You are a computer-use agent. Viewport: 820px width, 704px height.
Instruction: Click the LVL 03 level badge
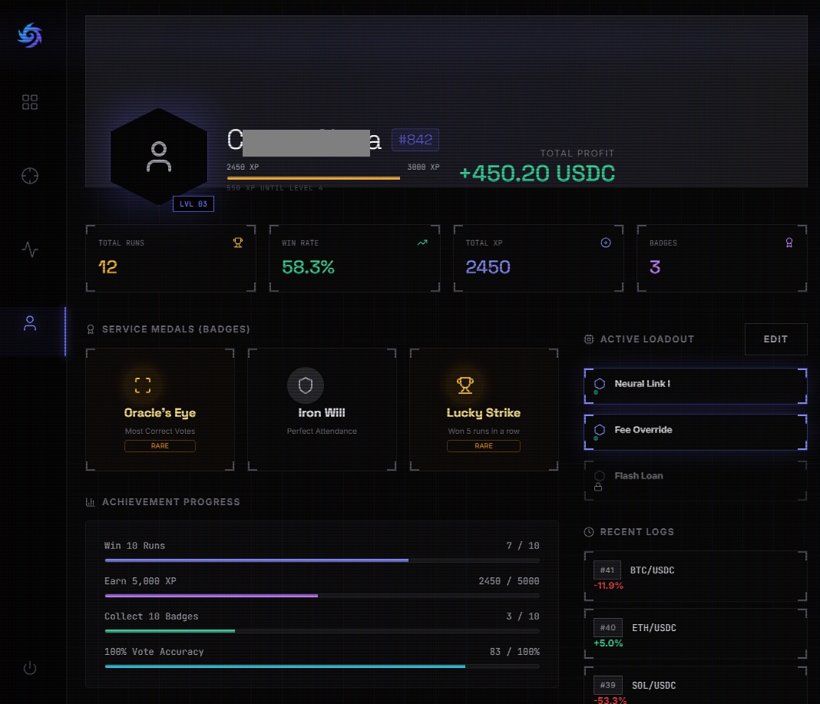coord(193,204)
